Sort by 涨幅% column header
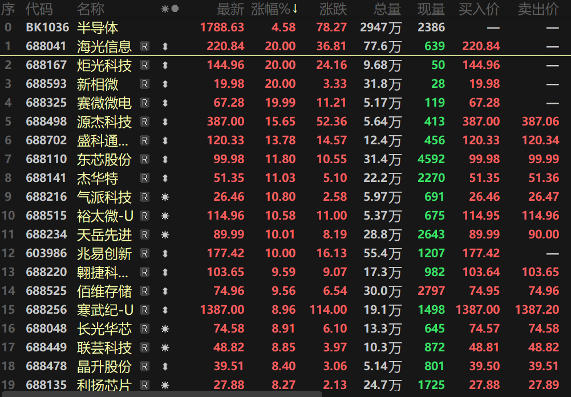 coord(274,9)
